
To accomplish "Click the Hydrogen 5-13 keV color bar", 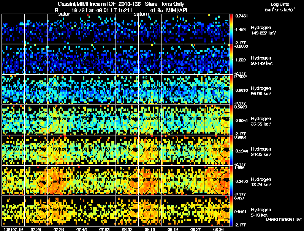I will [231, 211].
